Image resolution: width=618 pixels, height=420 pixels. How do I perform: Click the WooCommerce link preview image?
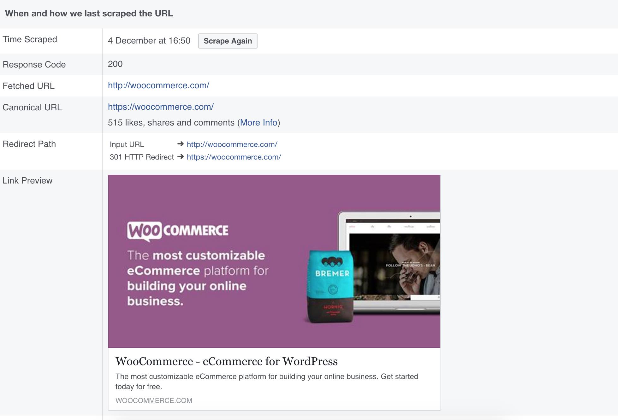(x=274, y=261)
